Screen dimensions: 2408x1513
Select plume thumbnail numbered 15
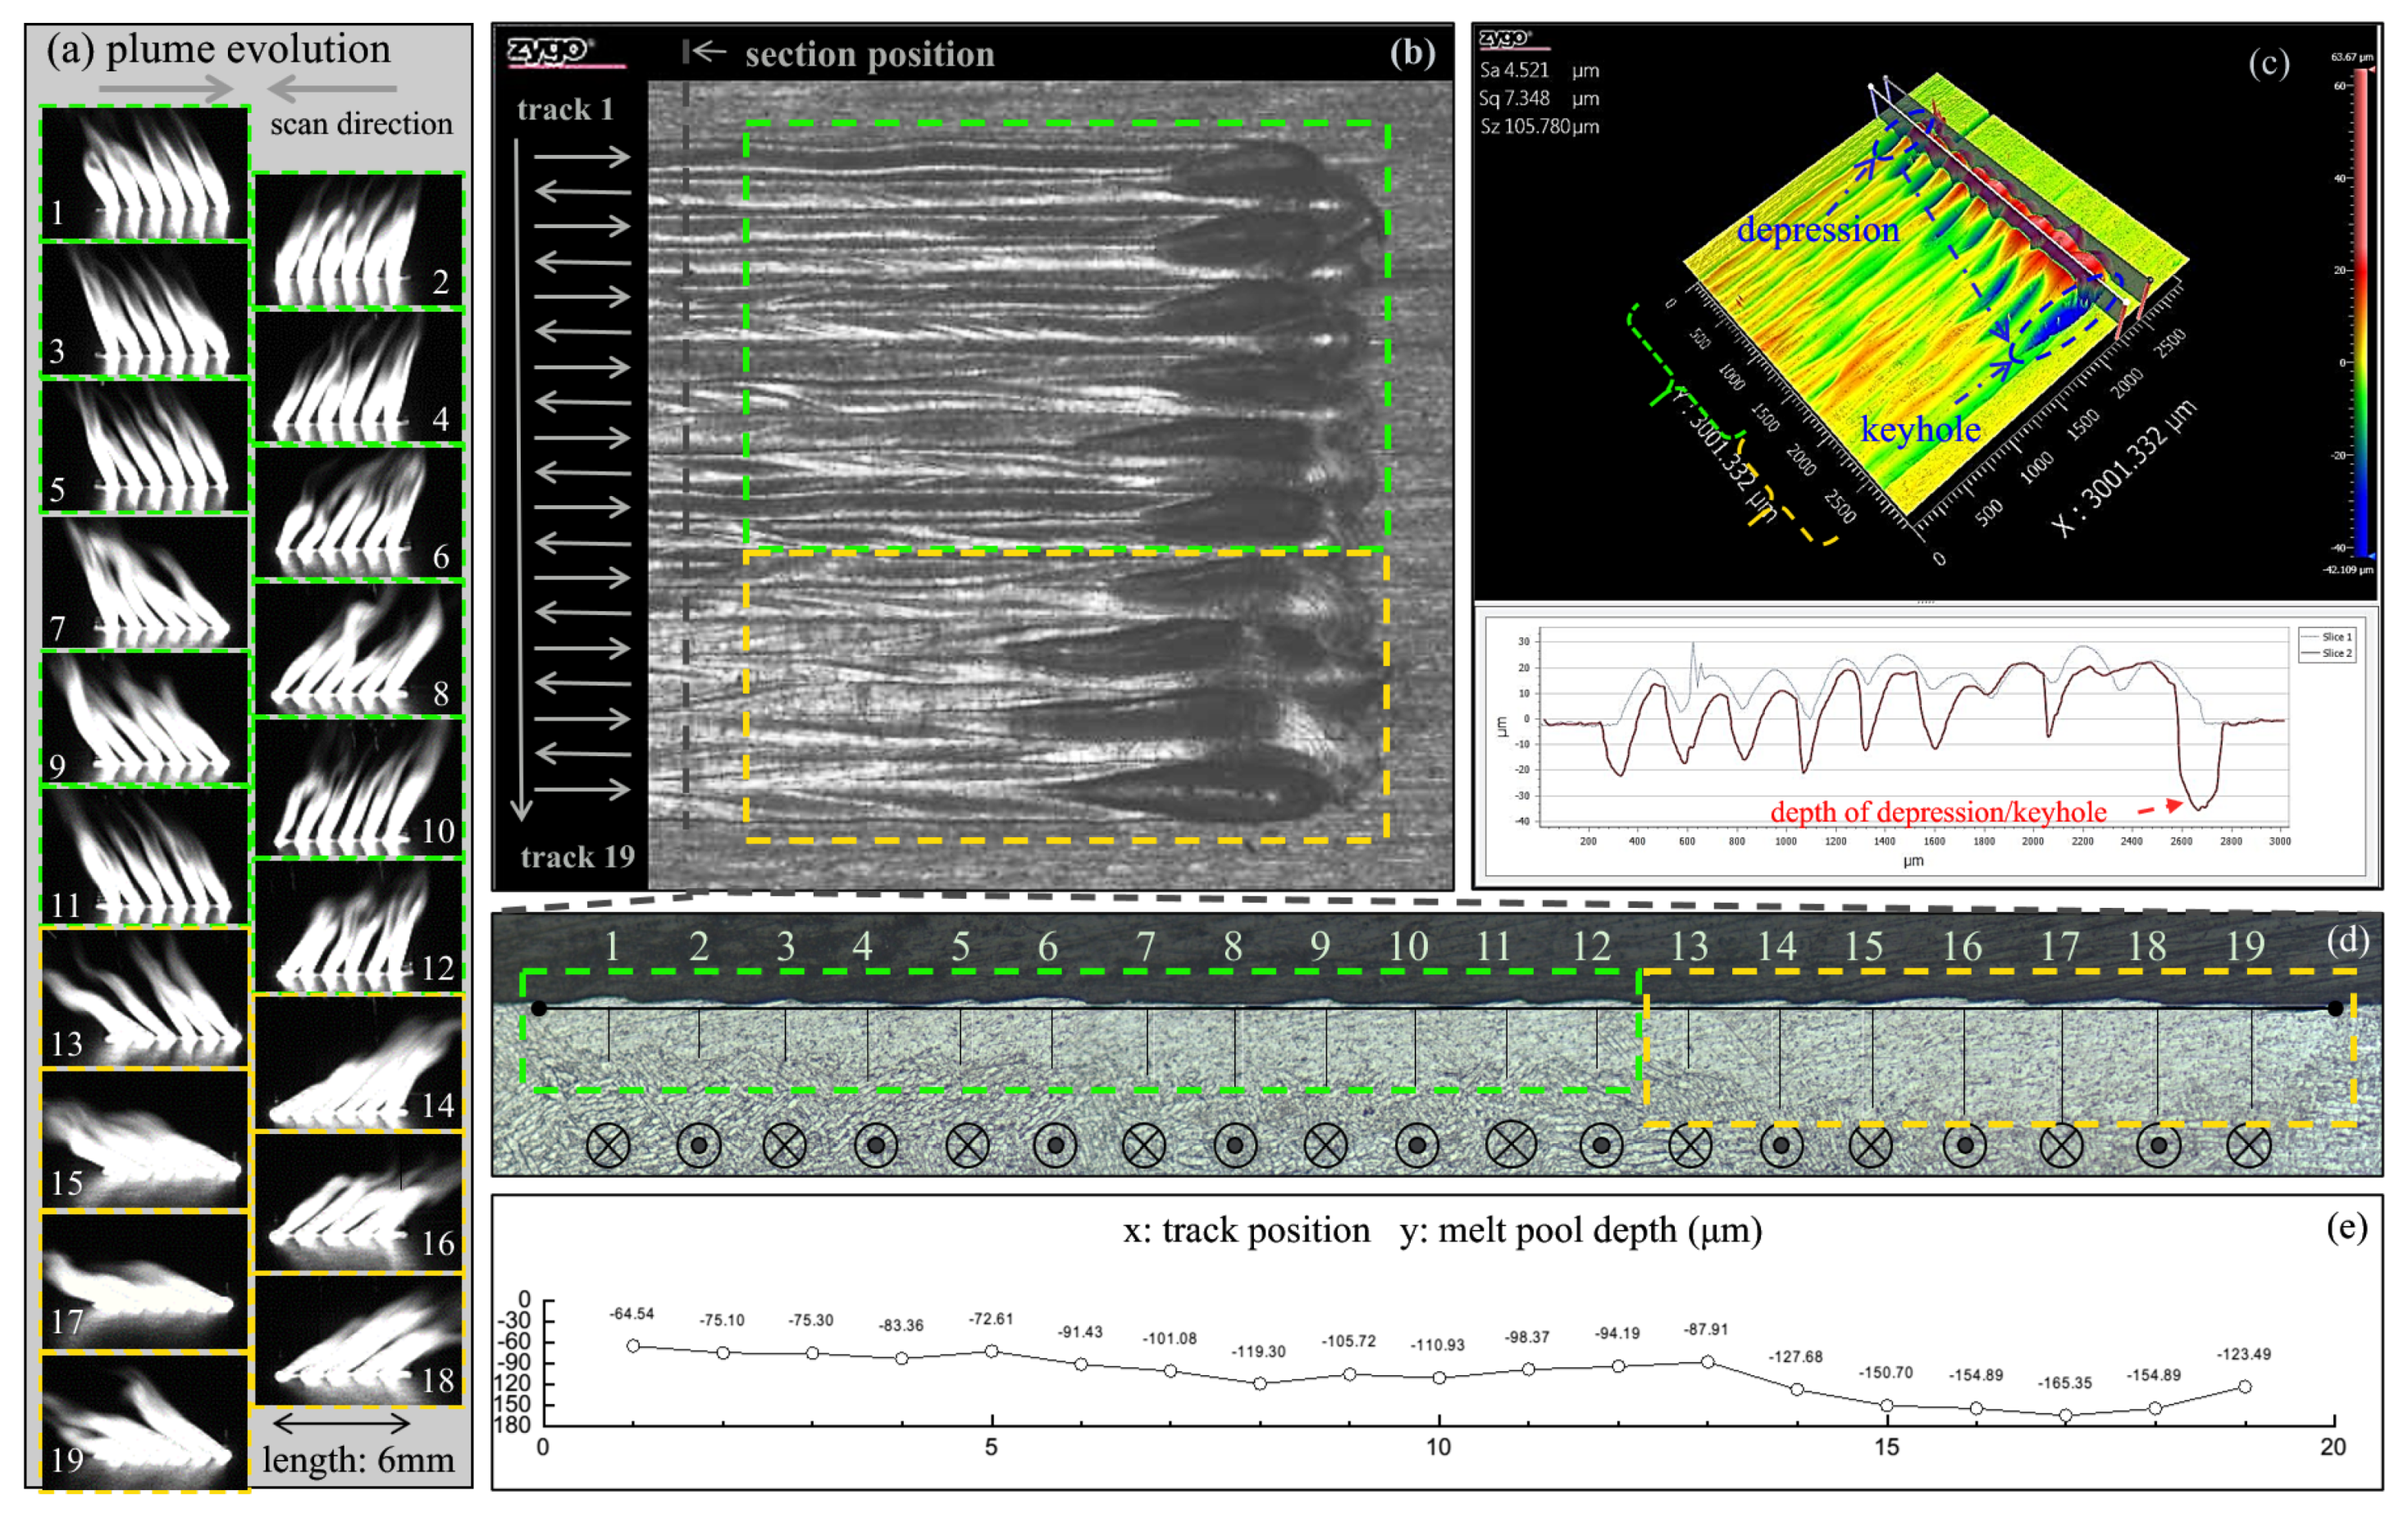click(x=145, y=1138)
